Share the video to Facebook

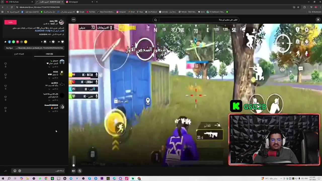pyautogui.click(x=9, y=42)
